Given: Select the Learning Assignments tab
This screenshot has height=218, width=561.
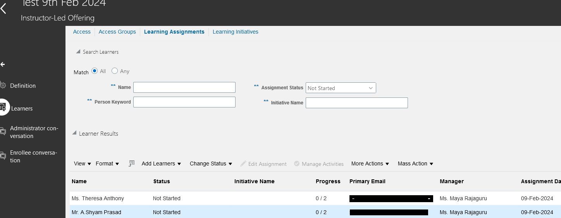Looking at the screenshot, I should pos(174,32).
